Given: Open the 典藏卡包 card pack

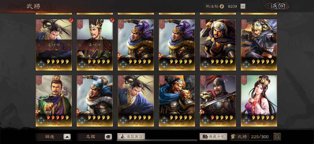Looking at the screenshot, I should (213, 137).
